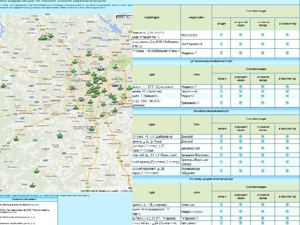This screenshot has height=225, width=300.
Task: Select the blue mobile station truck marker in eastern Moscow
Action: 115,85
